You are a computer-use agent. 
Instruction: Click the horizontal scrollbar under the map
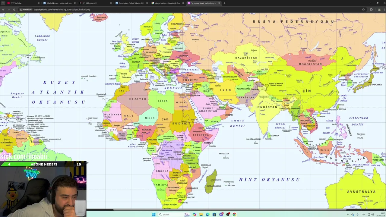(x=230, y=210)
